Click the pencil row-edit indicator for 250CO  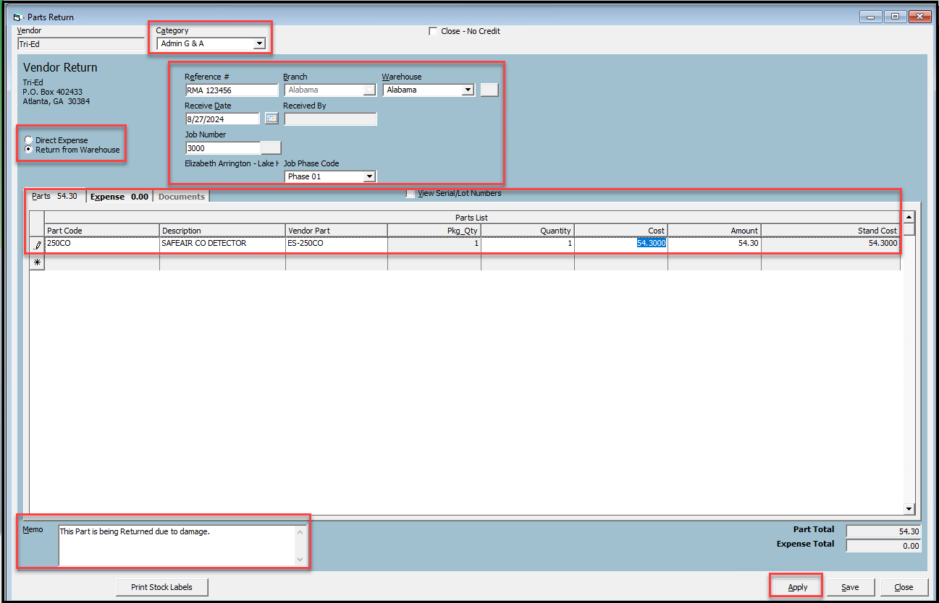37,244
